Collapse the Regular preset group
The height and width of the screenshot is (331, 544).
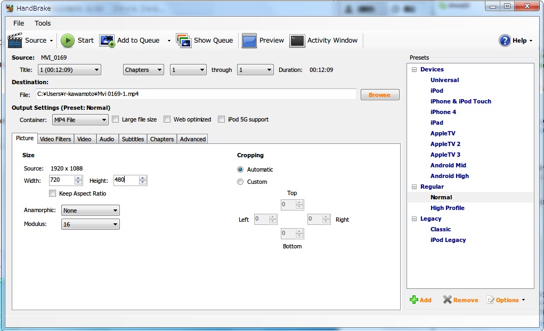tap(414, 187)
